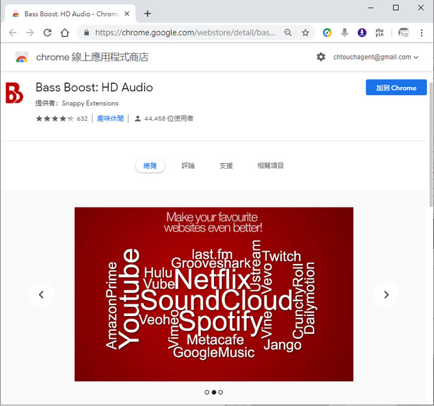Open the 支援 support tab

point(226,165)
